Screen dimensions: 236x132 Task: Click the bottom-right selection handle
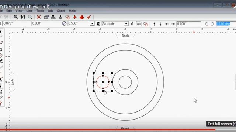[x=112, y=91]
